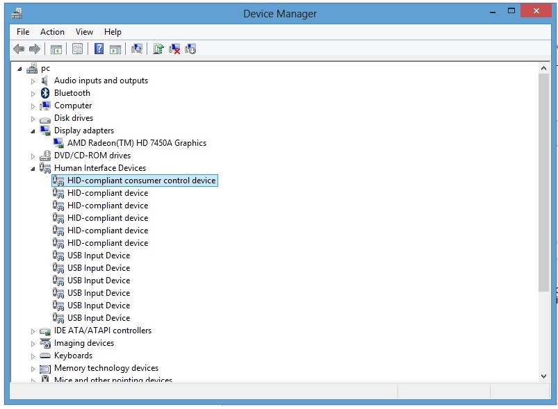Select AMD Radeon HD 7450A Graphics device
This screenshot has height=409, width=558.
[136, 143]
